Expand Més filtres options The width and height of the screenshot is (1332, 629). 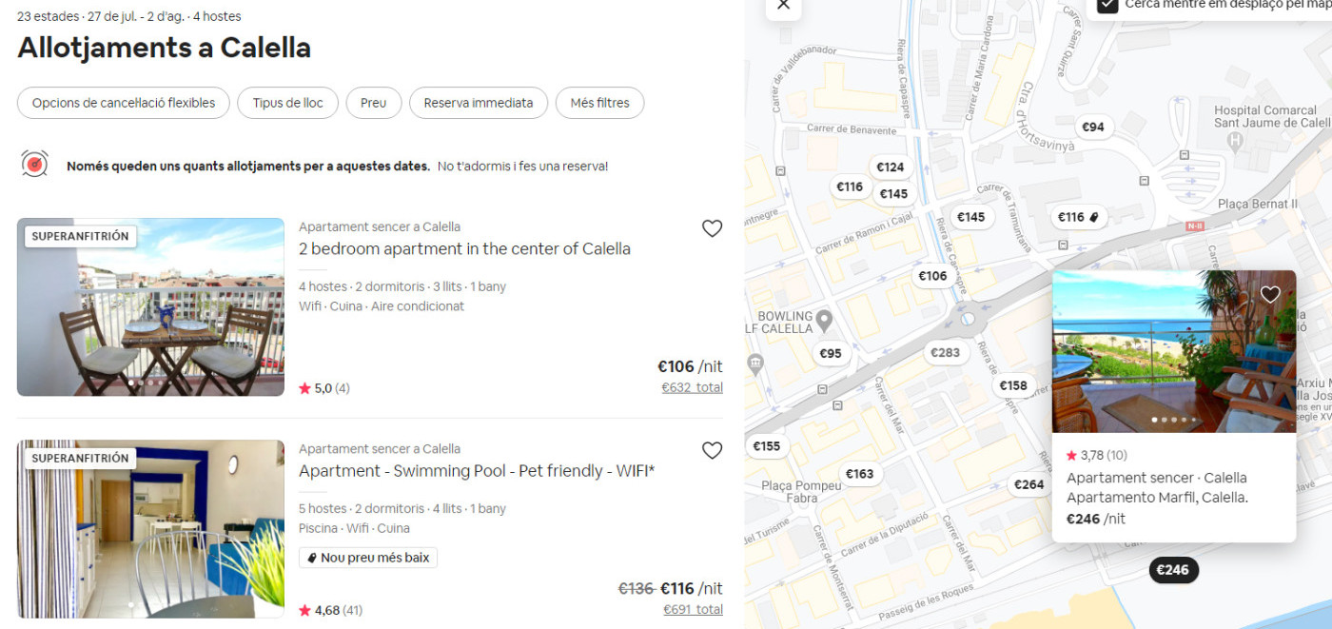click(599, 103)
